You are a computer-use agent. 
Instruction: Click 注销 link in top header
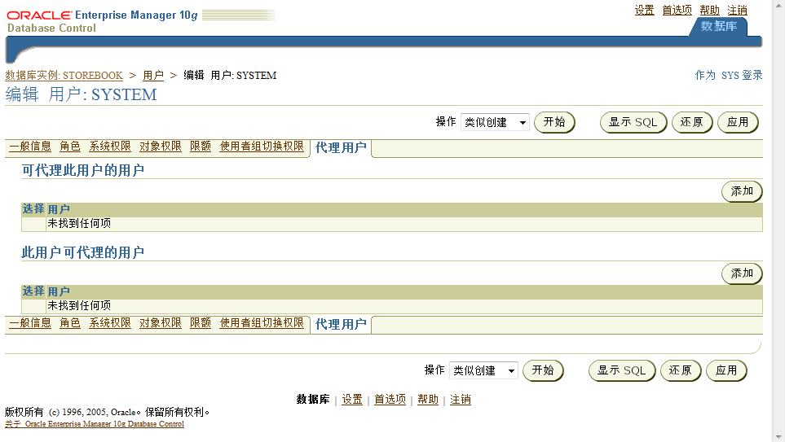[737, 10]
